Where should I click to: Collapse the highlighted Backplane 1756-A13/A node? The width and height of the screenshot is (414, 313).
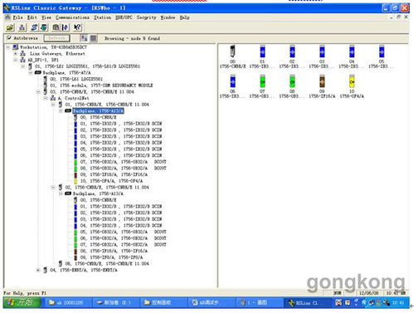pyautogui.click(x=61, y=111)
